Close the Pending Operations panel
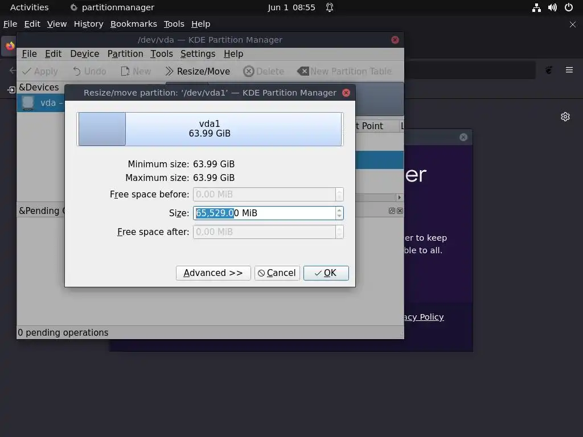583x437 pixels. click(400, 211)
